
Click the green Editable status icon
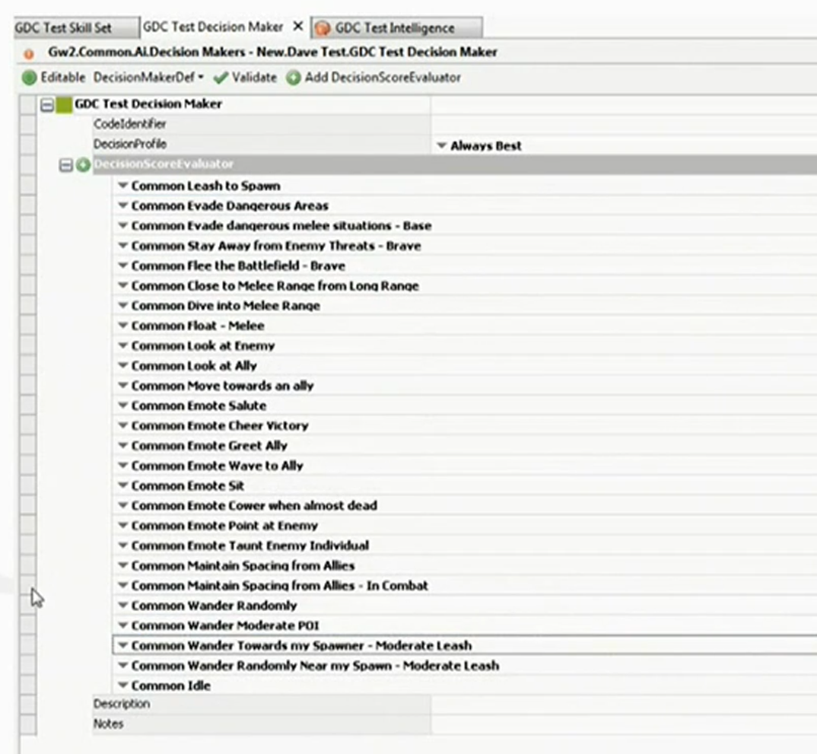(x=29, y=78)
